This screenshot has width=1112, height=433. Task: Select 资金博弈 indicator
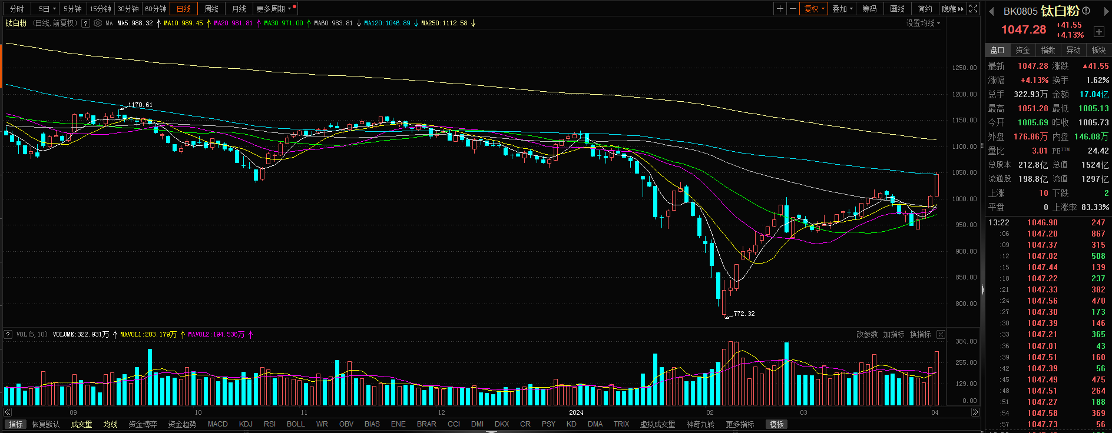coord(143,424)
